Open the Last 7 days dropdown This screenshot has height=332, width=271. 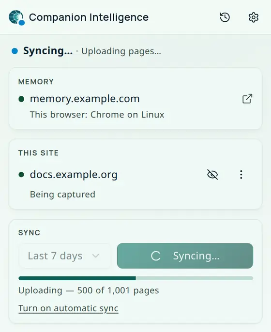[x=64, y=256]
